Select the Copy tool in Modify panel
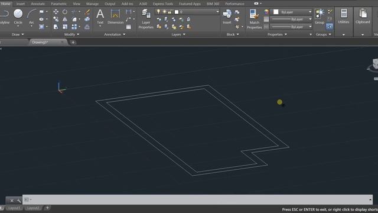Viewport: 378px width, 213px height. click(56, 19)
